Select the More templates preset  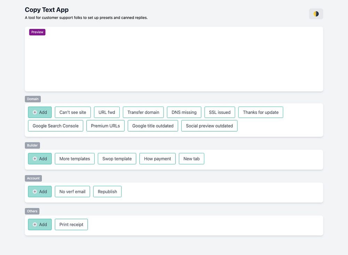[74, 159]
